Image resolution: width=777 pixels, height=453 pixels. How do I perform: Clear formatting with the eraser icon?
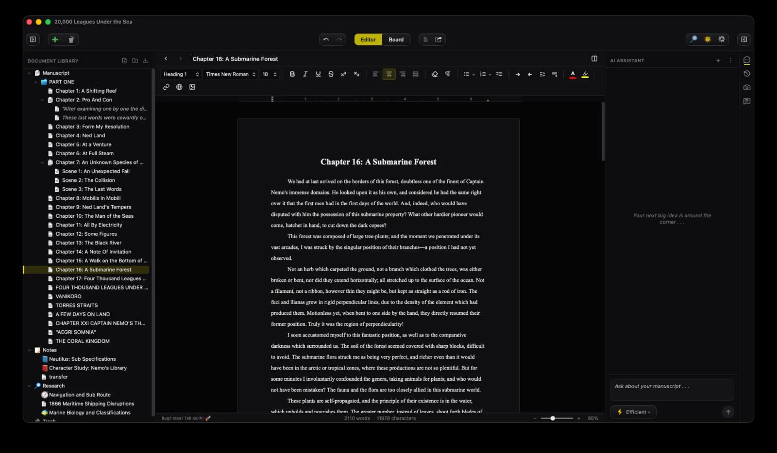435,74
